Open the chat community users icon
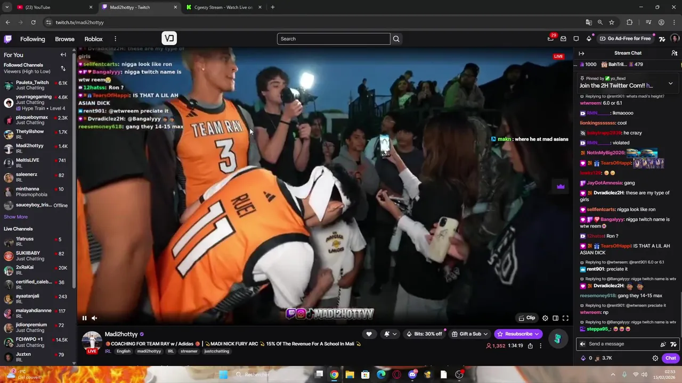Viewport: 682px width, 383px height. click(674, 53)
